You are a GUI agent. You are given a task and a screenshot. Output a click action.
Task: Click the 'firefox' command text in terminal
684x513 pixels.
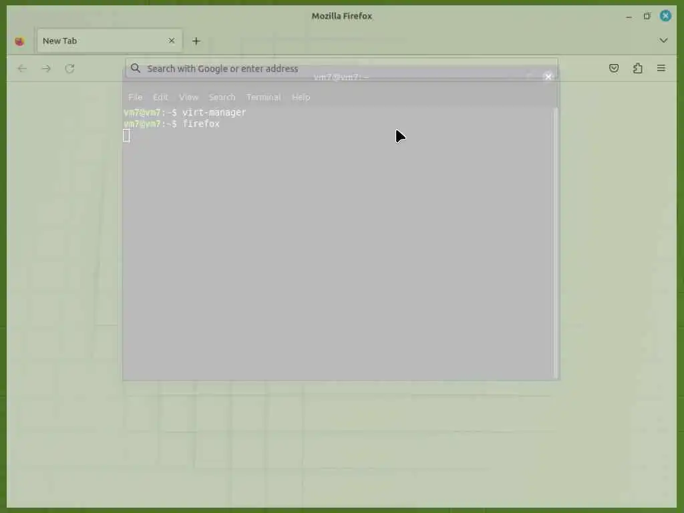[201, 124]
